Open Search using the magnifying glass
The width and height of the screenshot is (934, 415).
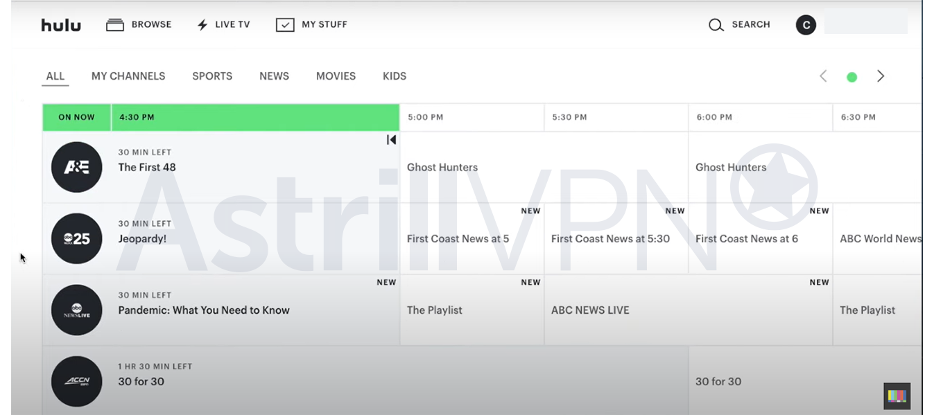click(716, 24)
